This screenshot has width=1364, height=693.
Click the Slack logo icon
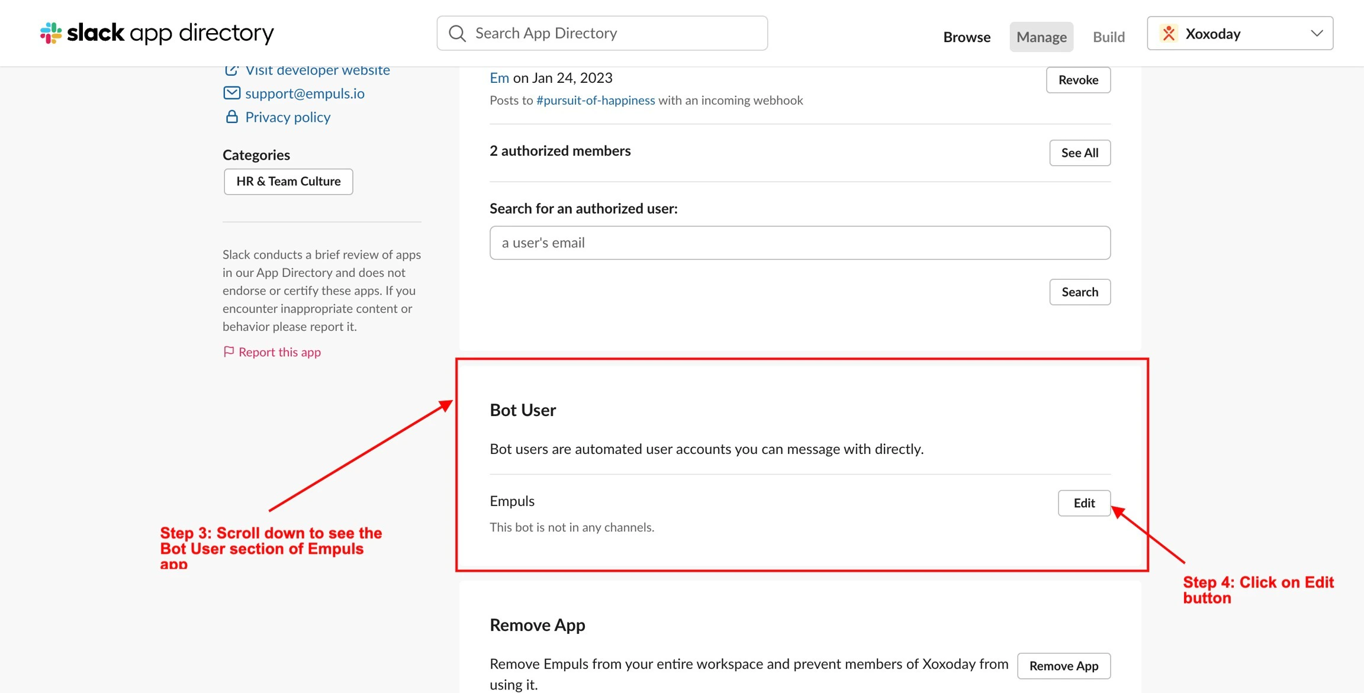51,33
